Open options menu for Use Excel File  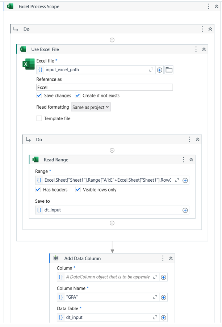pyautogui.click(x=196, y=49)
